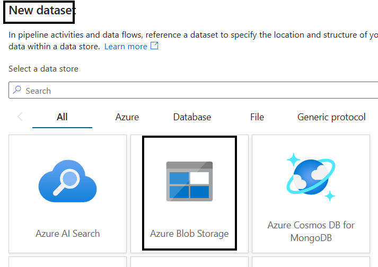Select the File category tab

pyautogui.click(x=257, y=117)
